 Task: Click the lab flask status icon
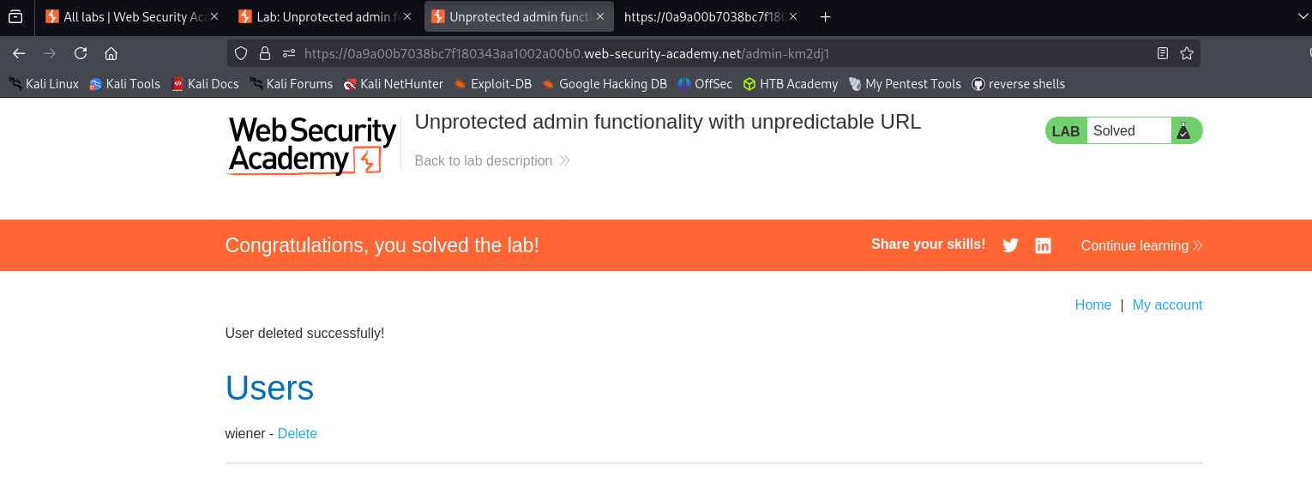1183,130
